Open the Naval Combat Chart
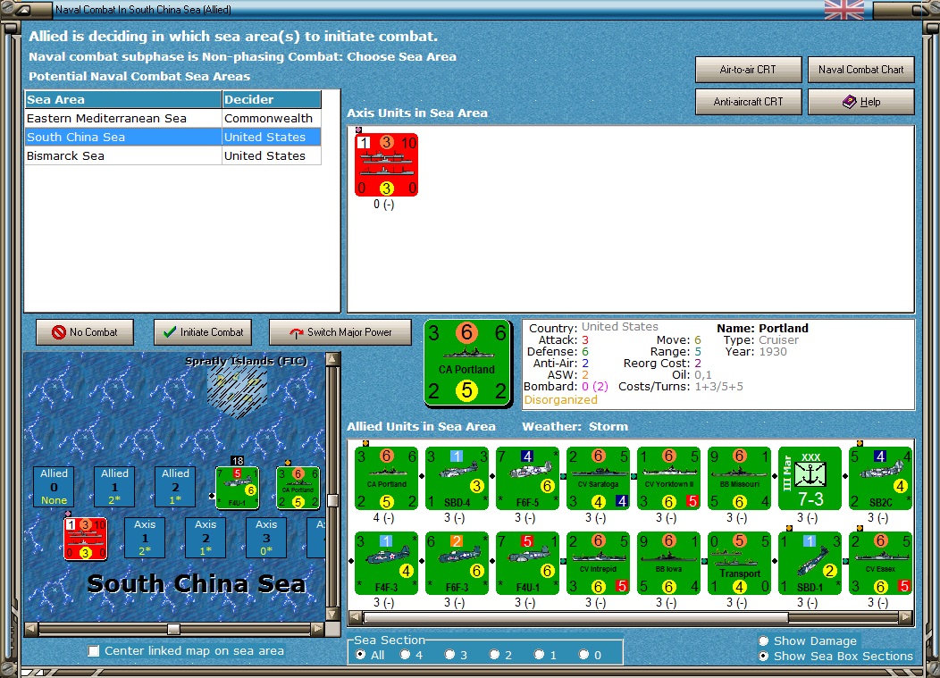The width and height of the screenshot is (940, 678). pos(860,70)
